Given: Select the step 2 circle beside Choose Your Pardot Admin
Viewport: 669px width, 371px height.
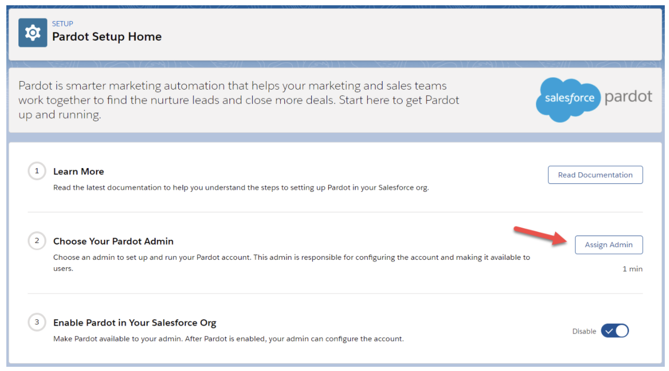Looking at the screenshot, I should (36, 240).
